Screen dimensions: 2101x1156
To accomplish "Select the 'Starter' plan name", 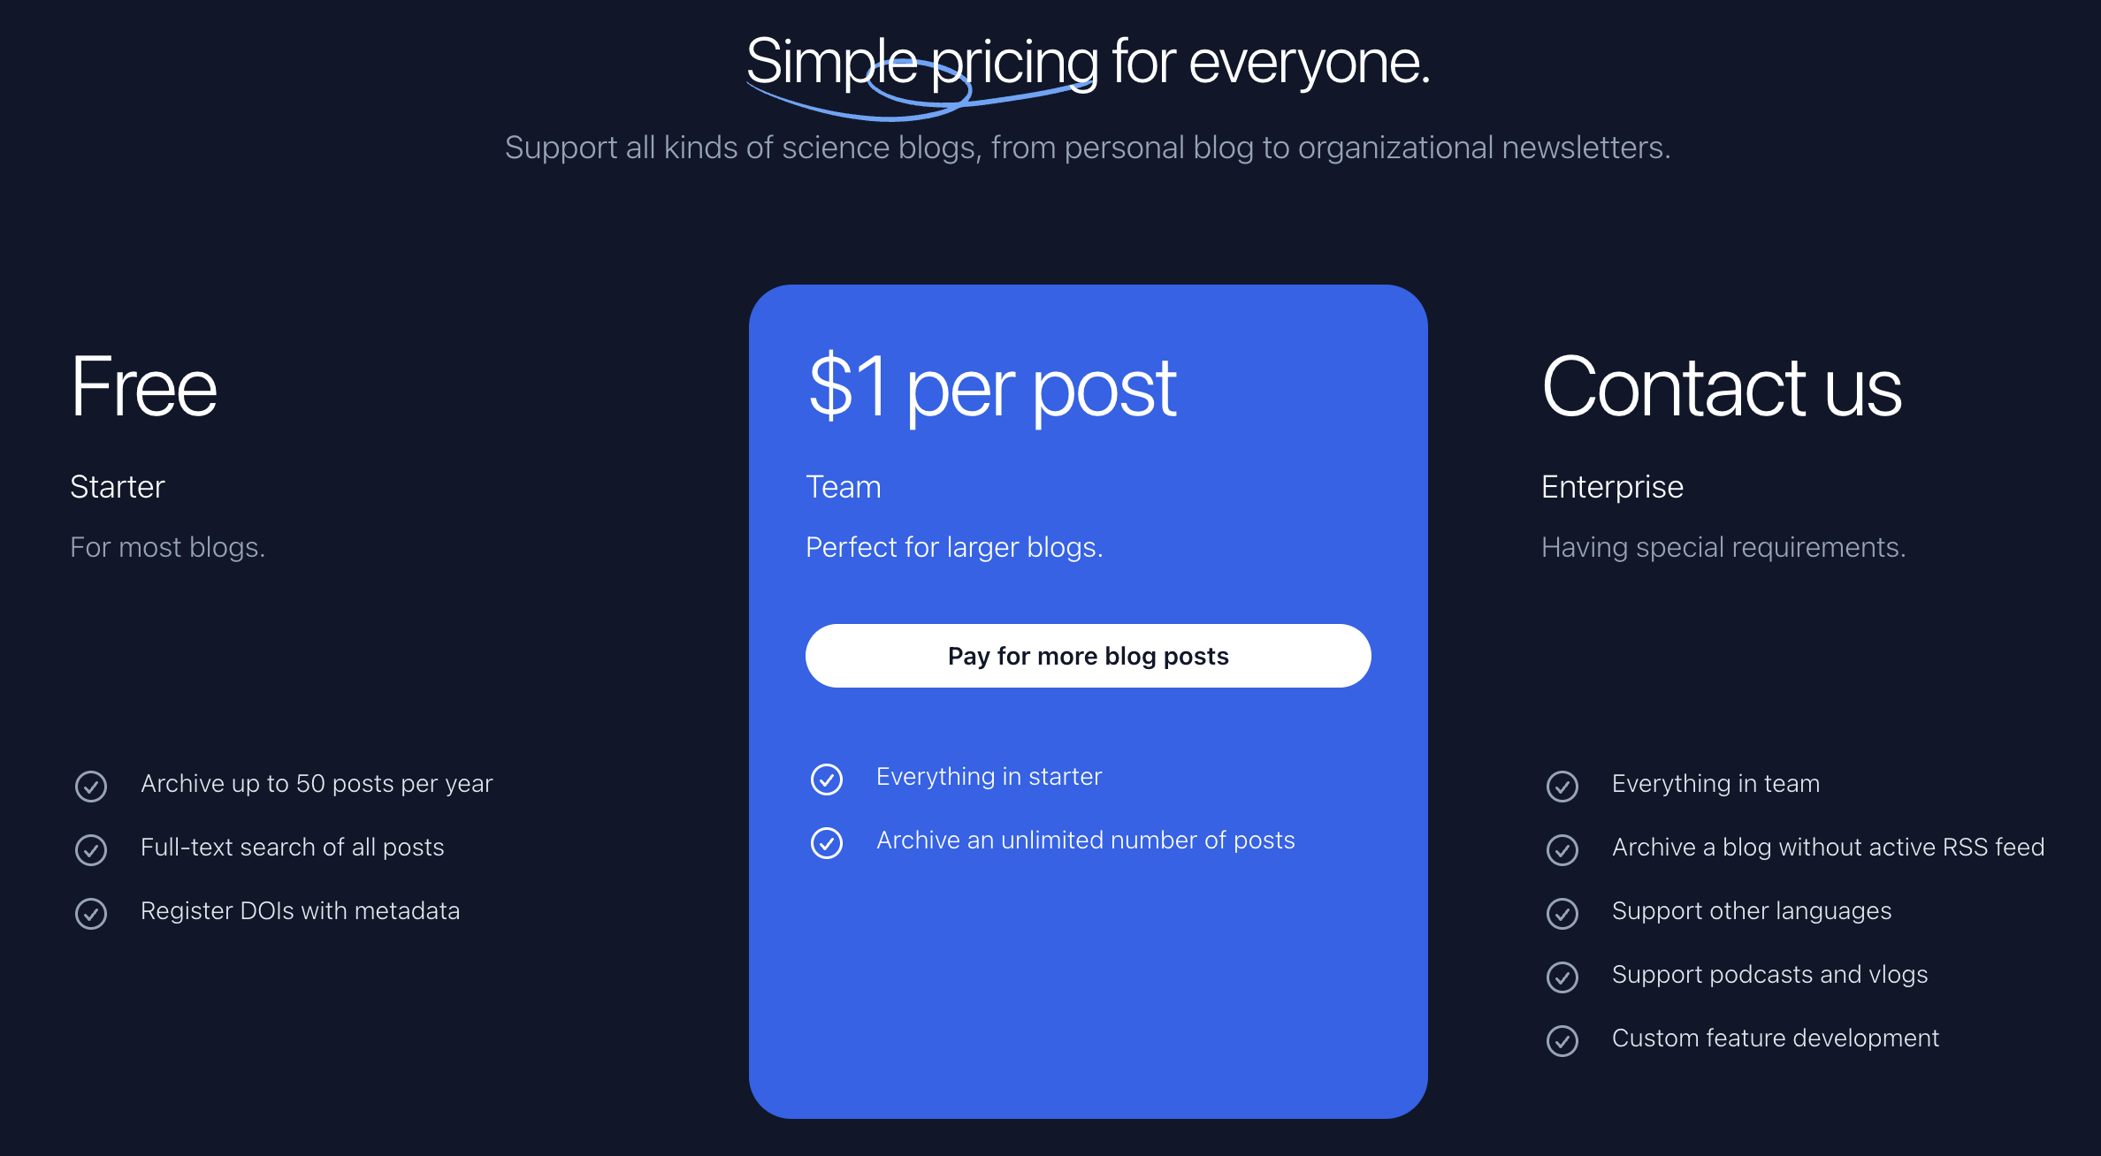I will 118,487.
